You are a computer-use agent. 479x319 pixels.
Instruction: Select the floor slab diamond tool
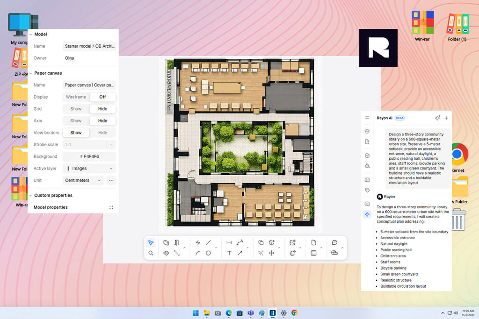[x=166, y=253]
